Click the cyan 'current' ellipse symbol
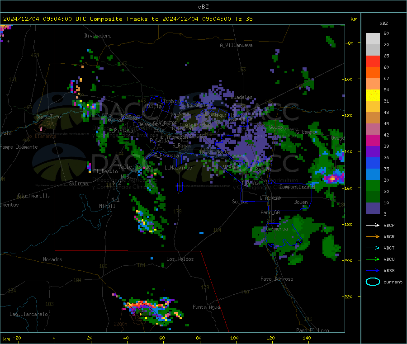This screenshot has height=344, width=407. click(x=373, y=282)
